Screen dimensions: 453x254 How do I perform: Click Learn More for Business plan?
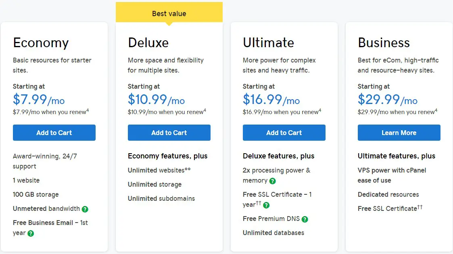(x=399, y=133)
